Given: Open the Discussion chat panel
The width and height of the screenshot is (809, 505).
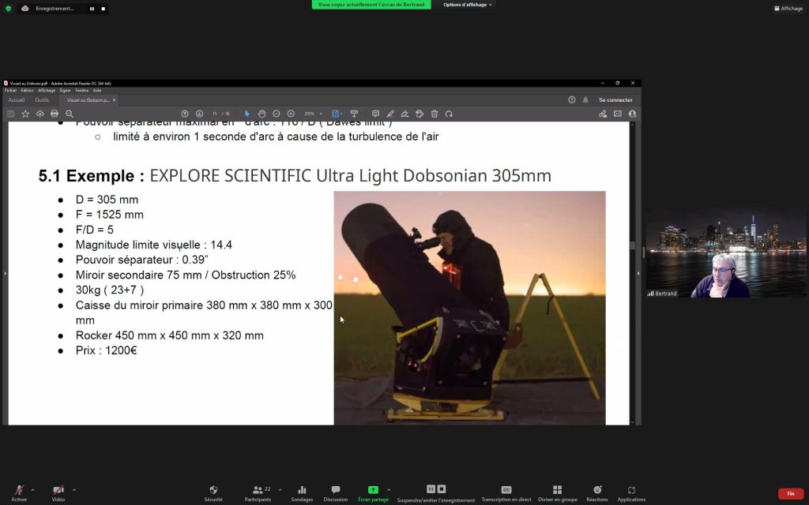Looking at the screenshot, I should (335, 493).
